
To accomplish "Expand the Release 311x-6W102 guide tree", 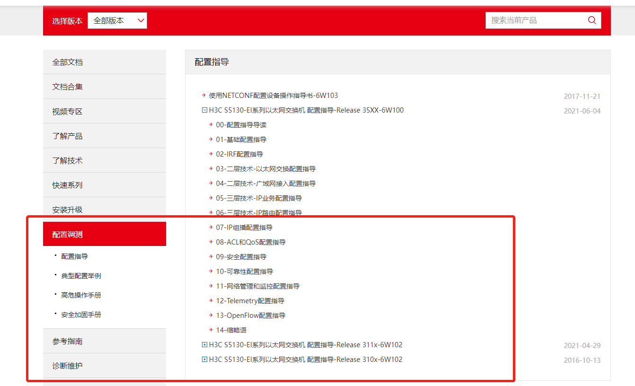I will pyautogui.click(x=204, y=344).
